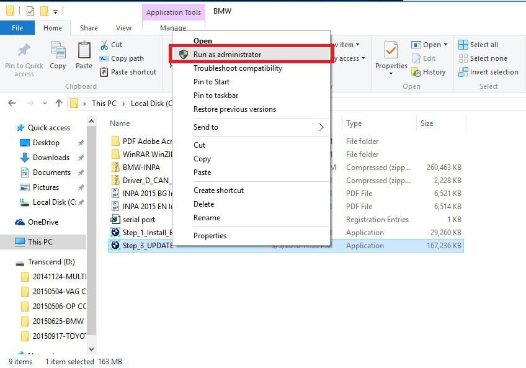Open Downloads in Quick access

pyautogui.click(x=51, y=158)
